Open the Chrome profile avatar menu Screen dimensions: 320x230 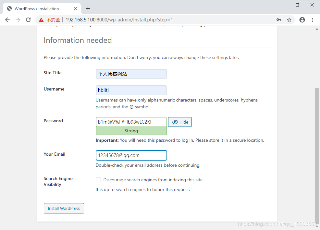click(302, 20)
